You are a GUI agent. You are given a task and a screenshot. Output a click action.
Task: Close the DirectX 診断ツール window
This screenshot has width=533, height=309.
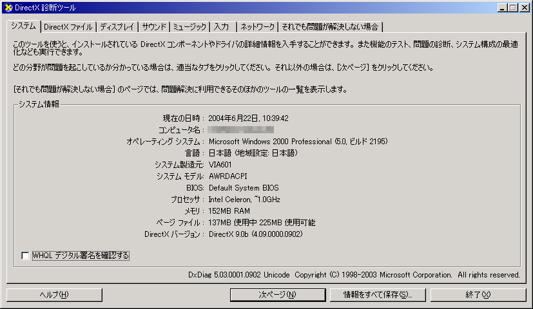524,8
